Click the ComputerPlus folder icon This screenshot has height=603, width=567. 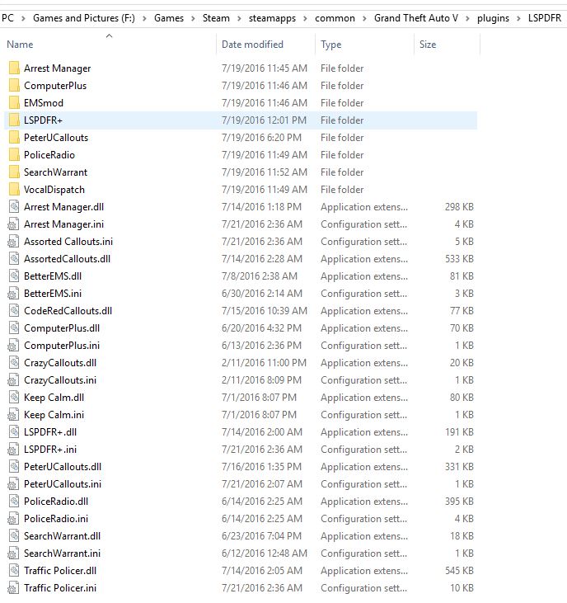click(14, 85)
